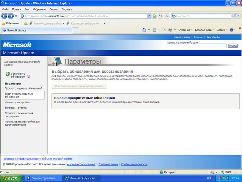Click the green Install updates arrow icon
The width and height of the screenshot is (242, 182).
click(7, 75)
